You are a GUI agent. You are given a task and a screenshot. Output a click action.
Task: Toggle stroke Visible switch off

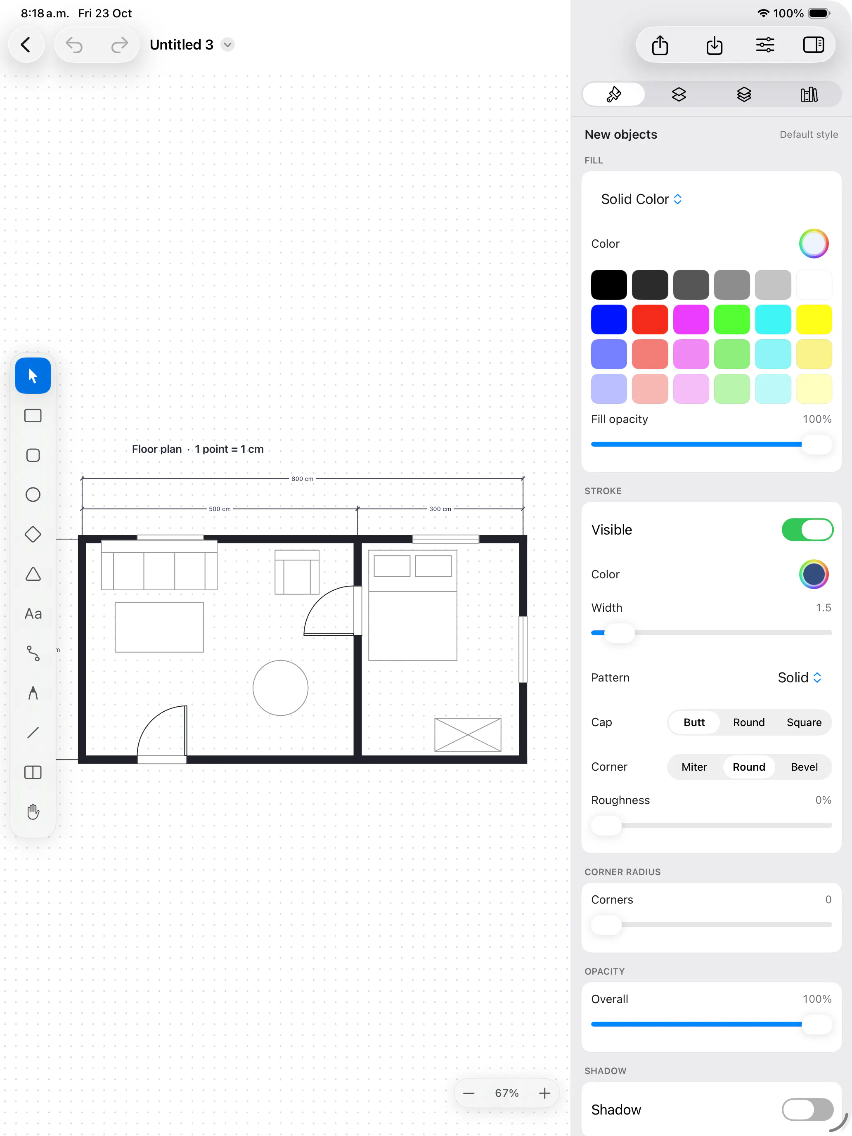[807, 530]
